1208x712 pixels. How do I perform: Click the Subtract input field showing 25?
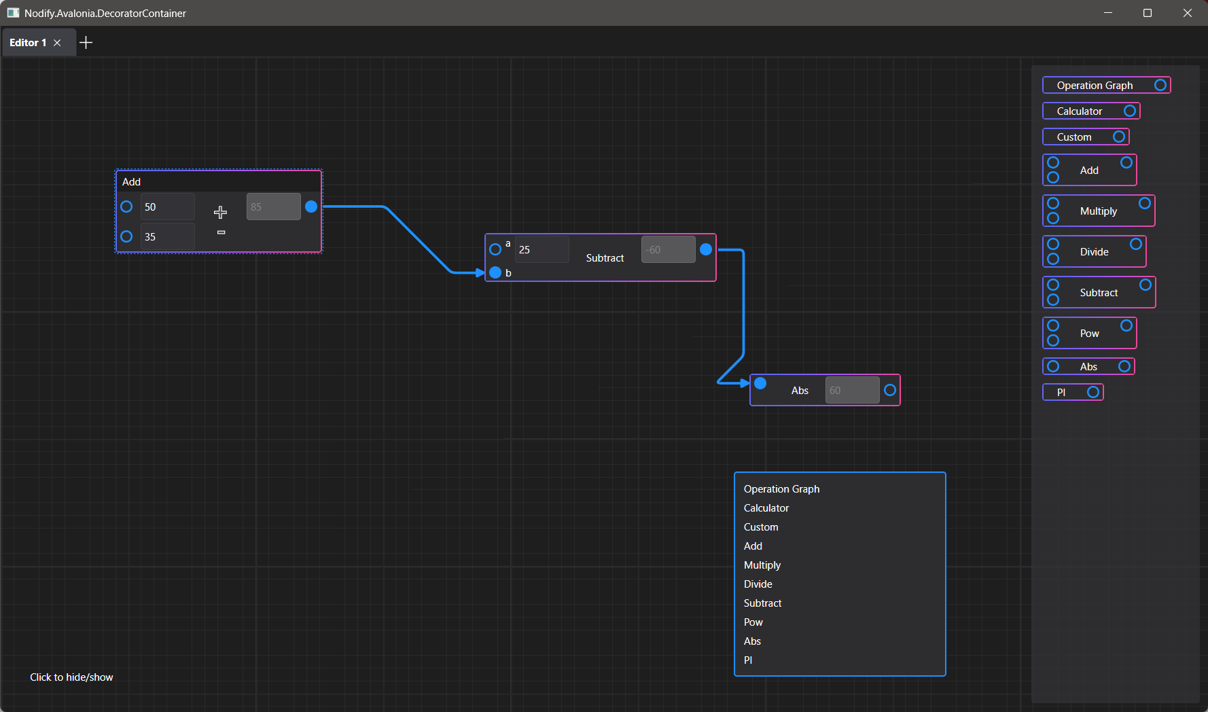pos(541,249)
